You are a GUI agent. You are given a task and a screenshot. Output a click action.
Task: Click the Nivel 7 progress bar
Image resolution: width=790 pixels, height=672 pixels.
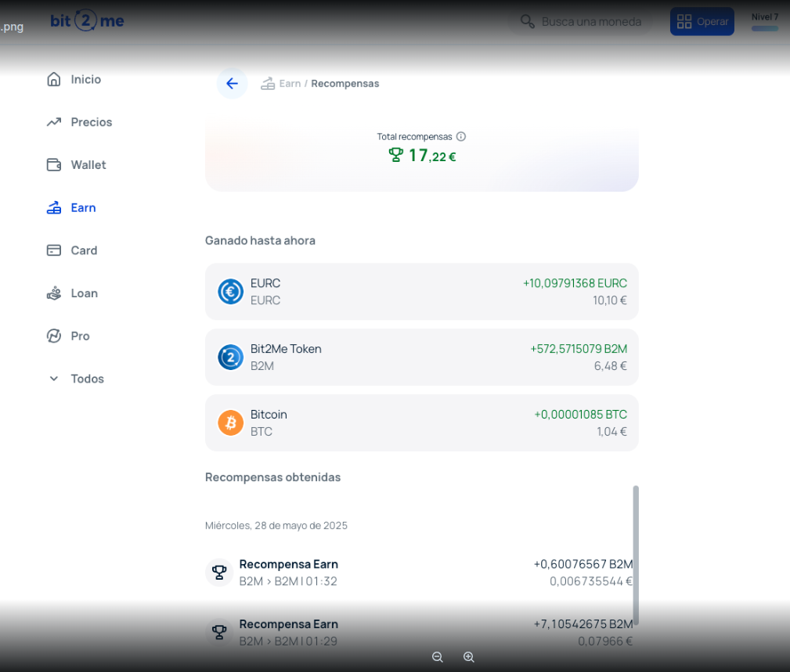(x=765, y=29)
